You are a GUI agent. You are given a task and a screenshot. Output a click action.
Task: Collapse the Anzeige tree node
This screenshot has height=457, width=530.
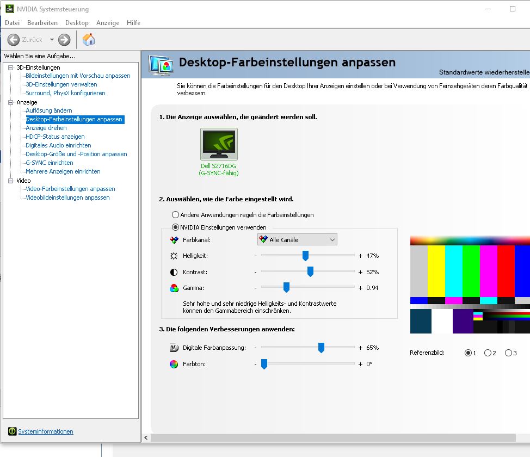(x=11, y=102)
